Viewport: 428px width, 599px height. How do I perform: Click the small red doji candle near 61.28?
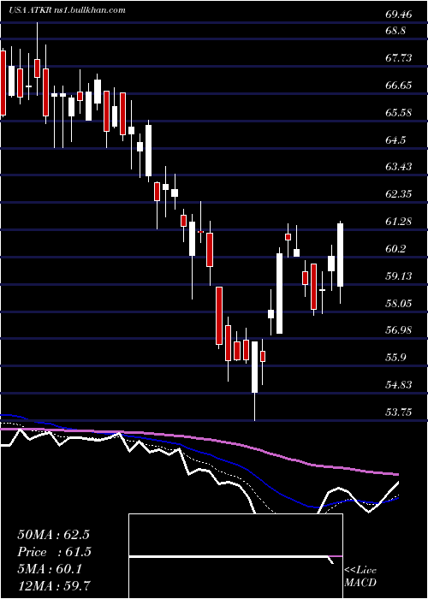200,232
